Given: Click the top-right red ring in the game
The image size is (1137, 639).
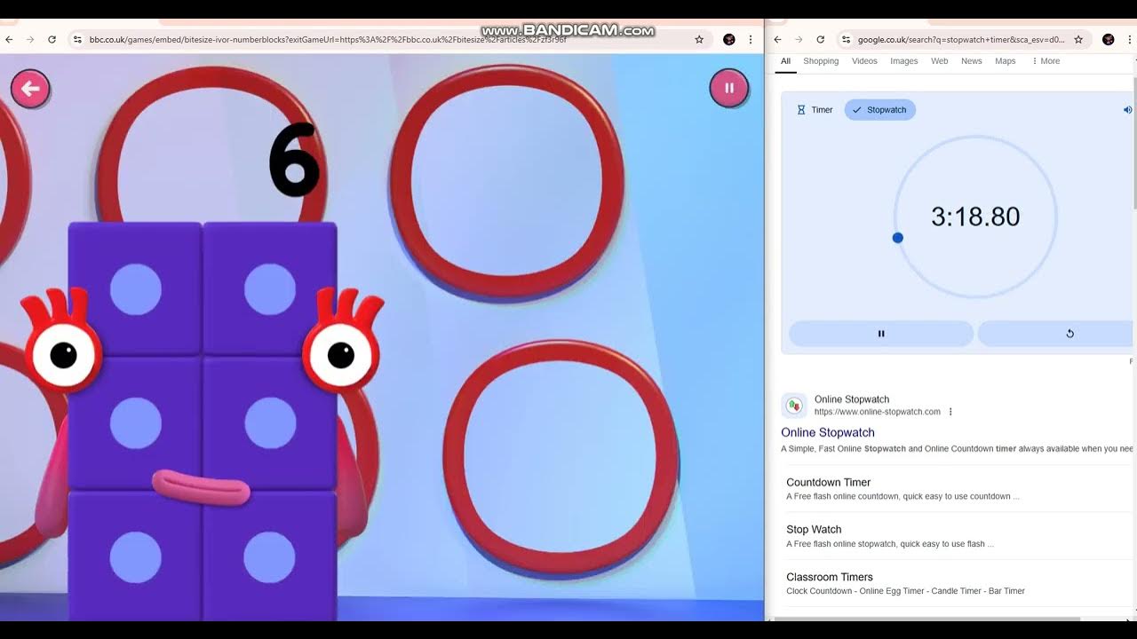Looking at the screenshot, I should point(506,181).
